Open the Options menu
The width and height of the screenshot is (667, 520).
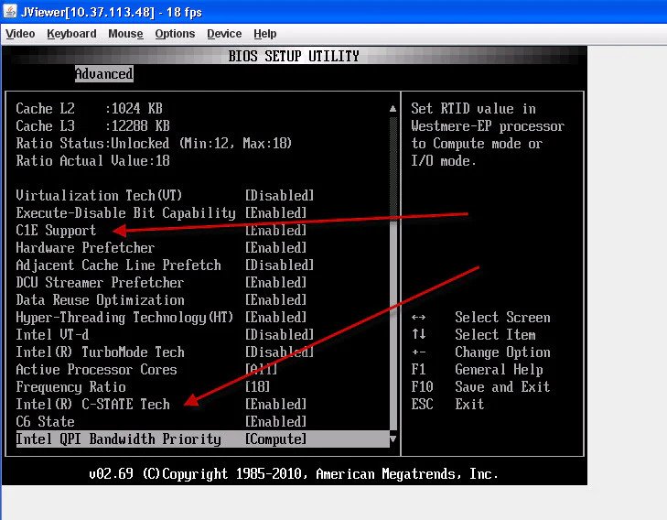(175, 34)
